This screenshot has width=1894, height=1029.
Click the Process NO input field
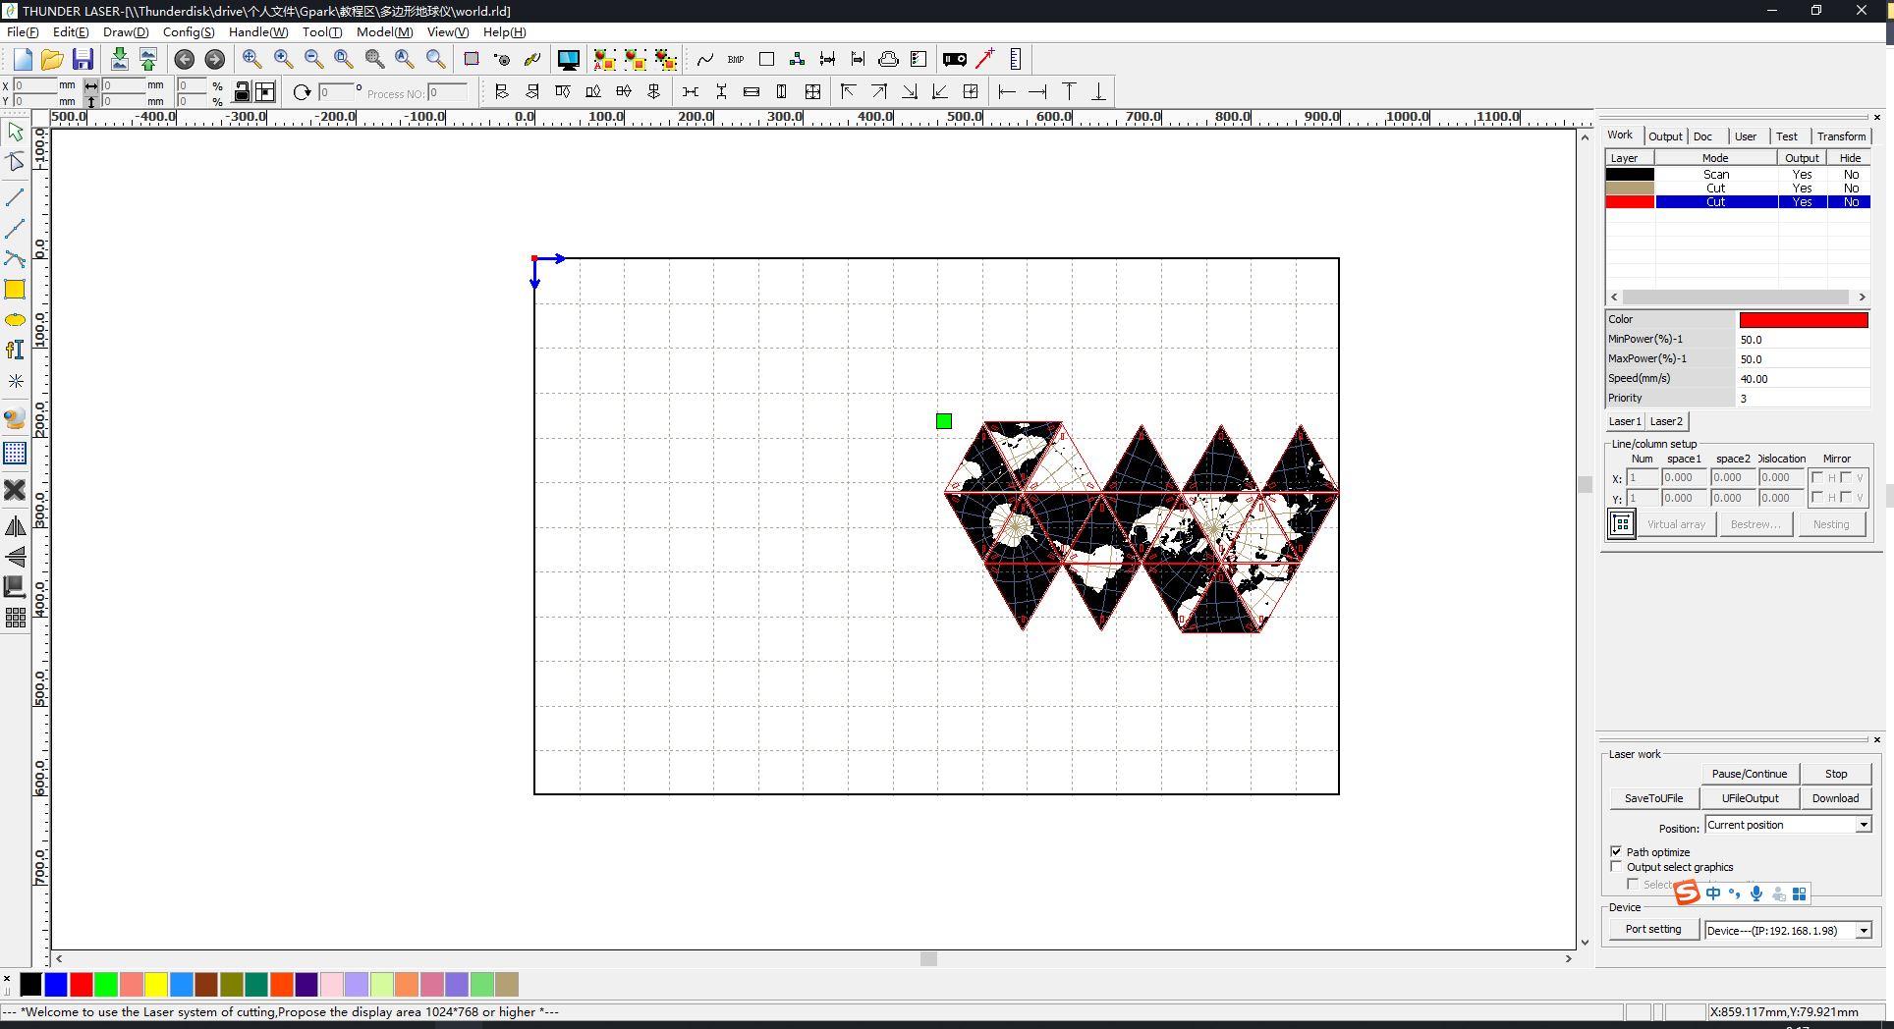pos(448,92)
